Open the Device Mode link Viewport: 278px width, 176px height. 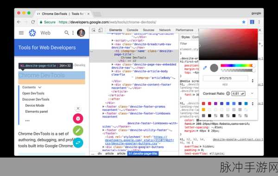pyautogui.click(x=35, y=105)
